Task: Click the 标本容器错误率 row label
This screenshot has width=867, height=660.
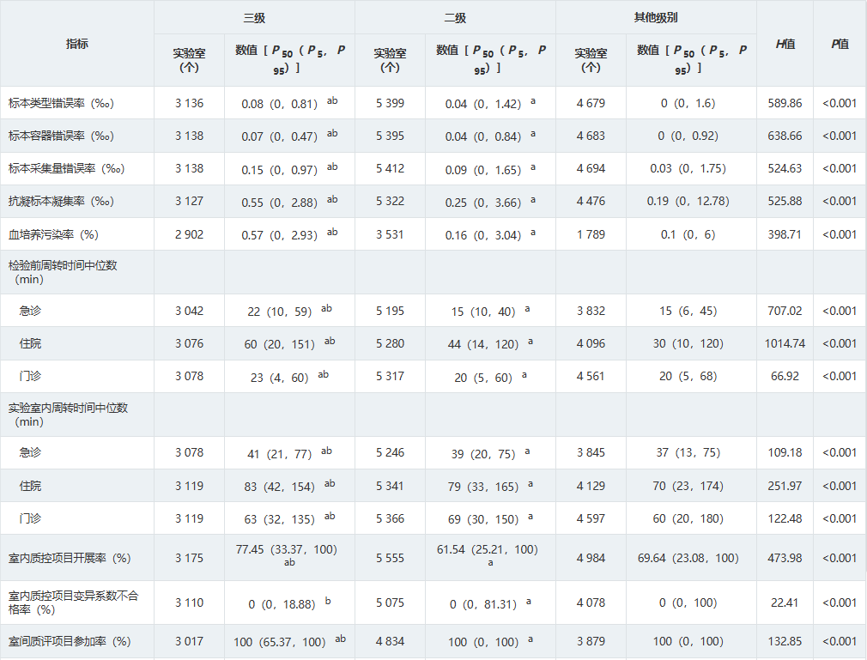Action: tap(62, 136)
